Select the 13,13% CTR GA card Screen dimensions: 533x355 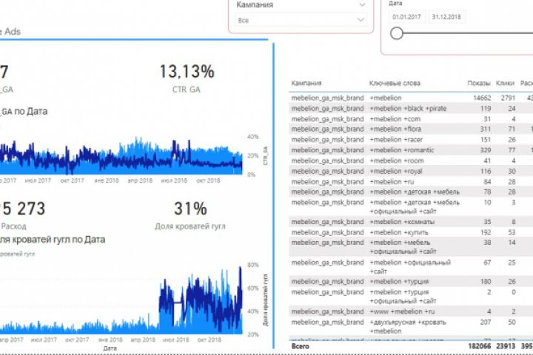click(x=187, y=79)
